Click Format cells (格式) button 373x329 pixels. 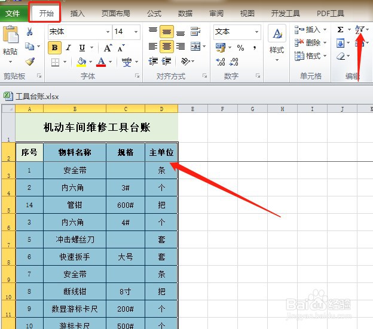(x=310, y=56)
